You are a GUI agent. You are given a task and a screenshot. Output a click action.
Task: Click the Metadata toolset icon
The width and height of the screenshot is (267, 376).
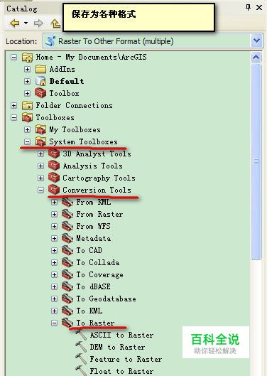[x=67, y=238]
